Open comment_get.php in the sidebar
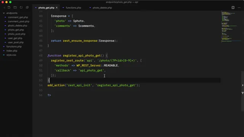 [x=18, y=17]
